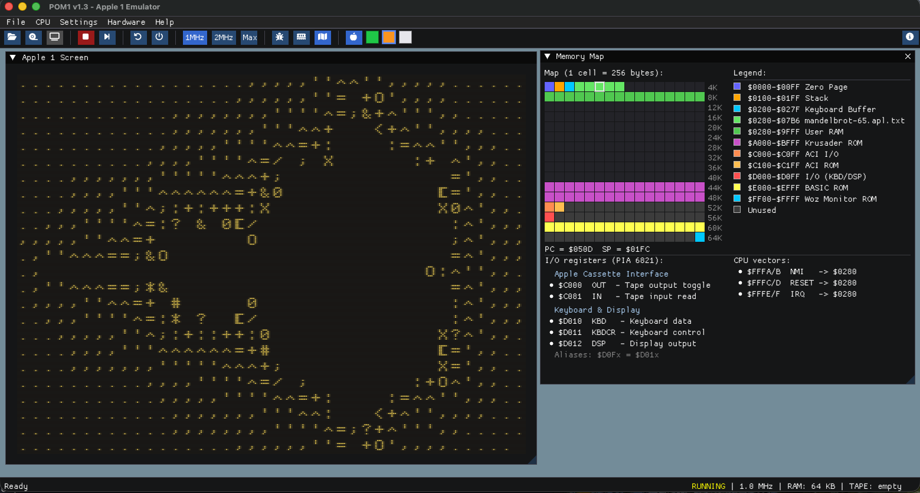
Task: Step CPU with the step-forward icon
Action: pos(107,37)
